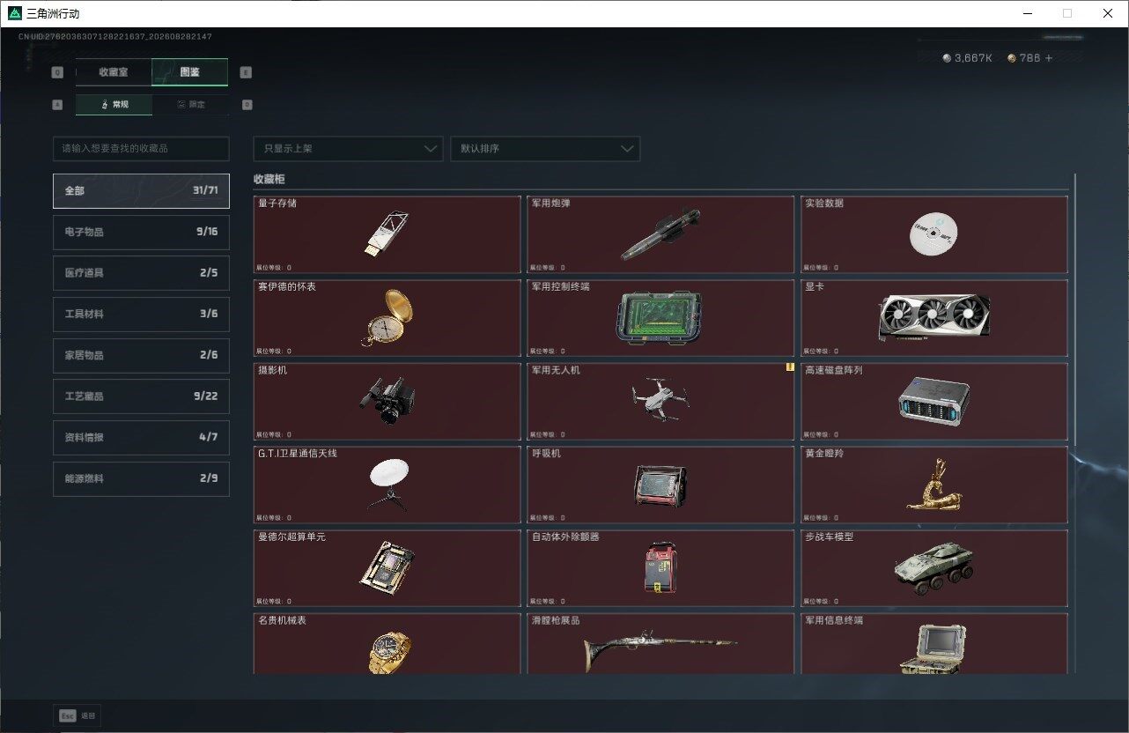Click the CN UID text string

tap(115, 37)
